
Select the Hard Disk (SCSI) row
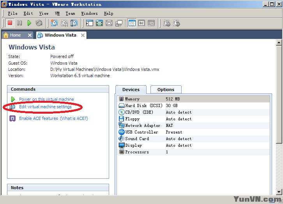click(x=193, y=106)
